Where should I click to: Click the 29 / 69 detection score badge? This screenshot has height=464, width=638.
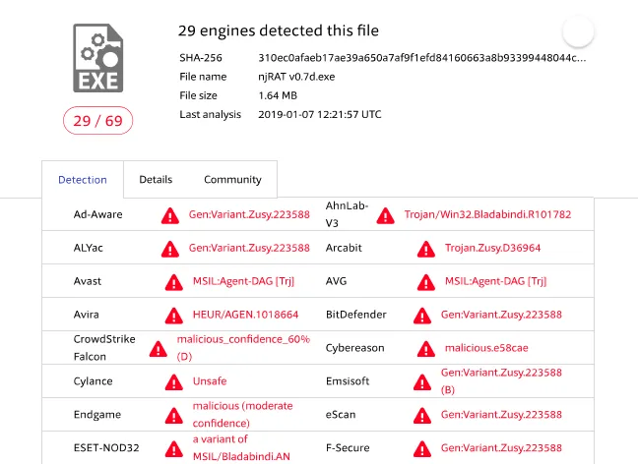[97, 121]
